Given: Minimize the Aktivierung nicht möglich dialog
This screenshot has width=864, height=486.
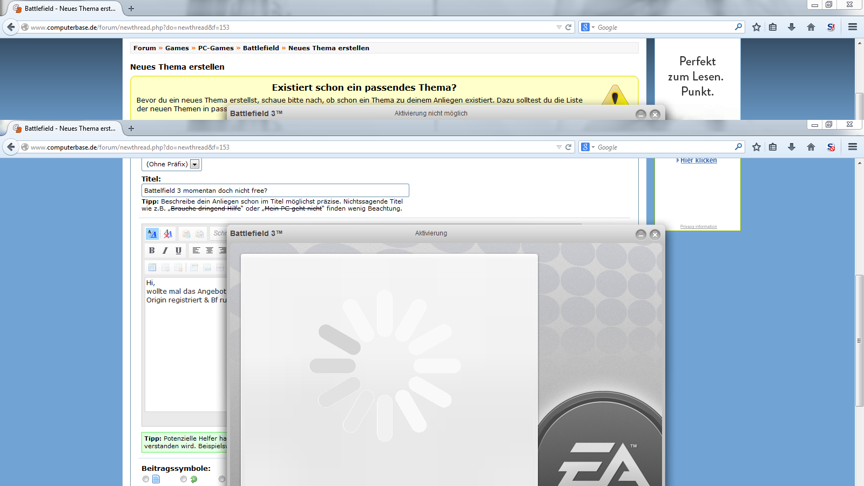Looking at the screenshot, I should click(641, 114).
